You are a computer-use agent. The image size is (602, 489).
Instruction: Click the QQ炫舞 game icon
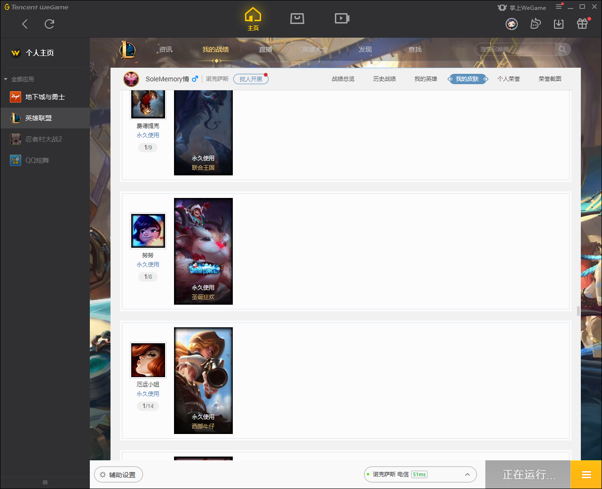click(16, 160)
